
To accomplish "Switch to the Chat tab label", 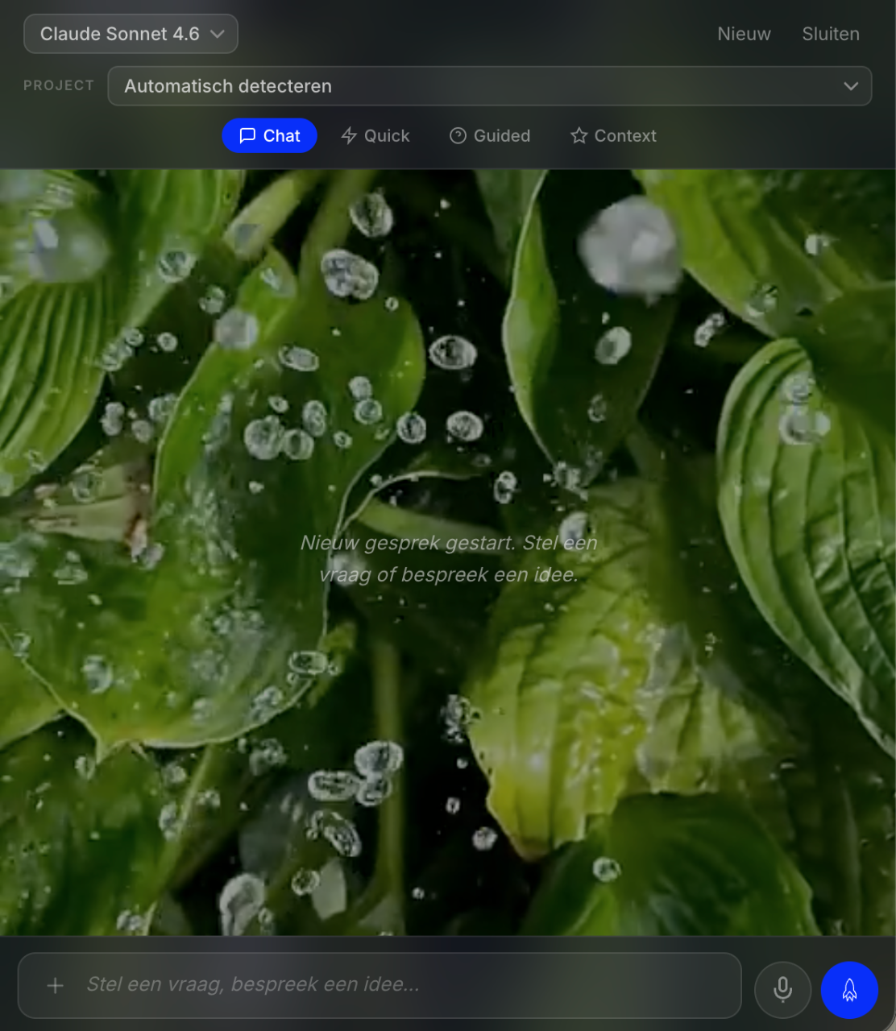I will click(281, 135).
